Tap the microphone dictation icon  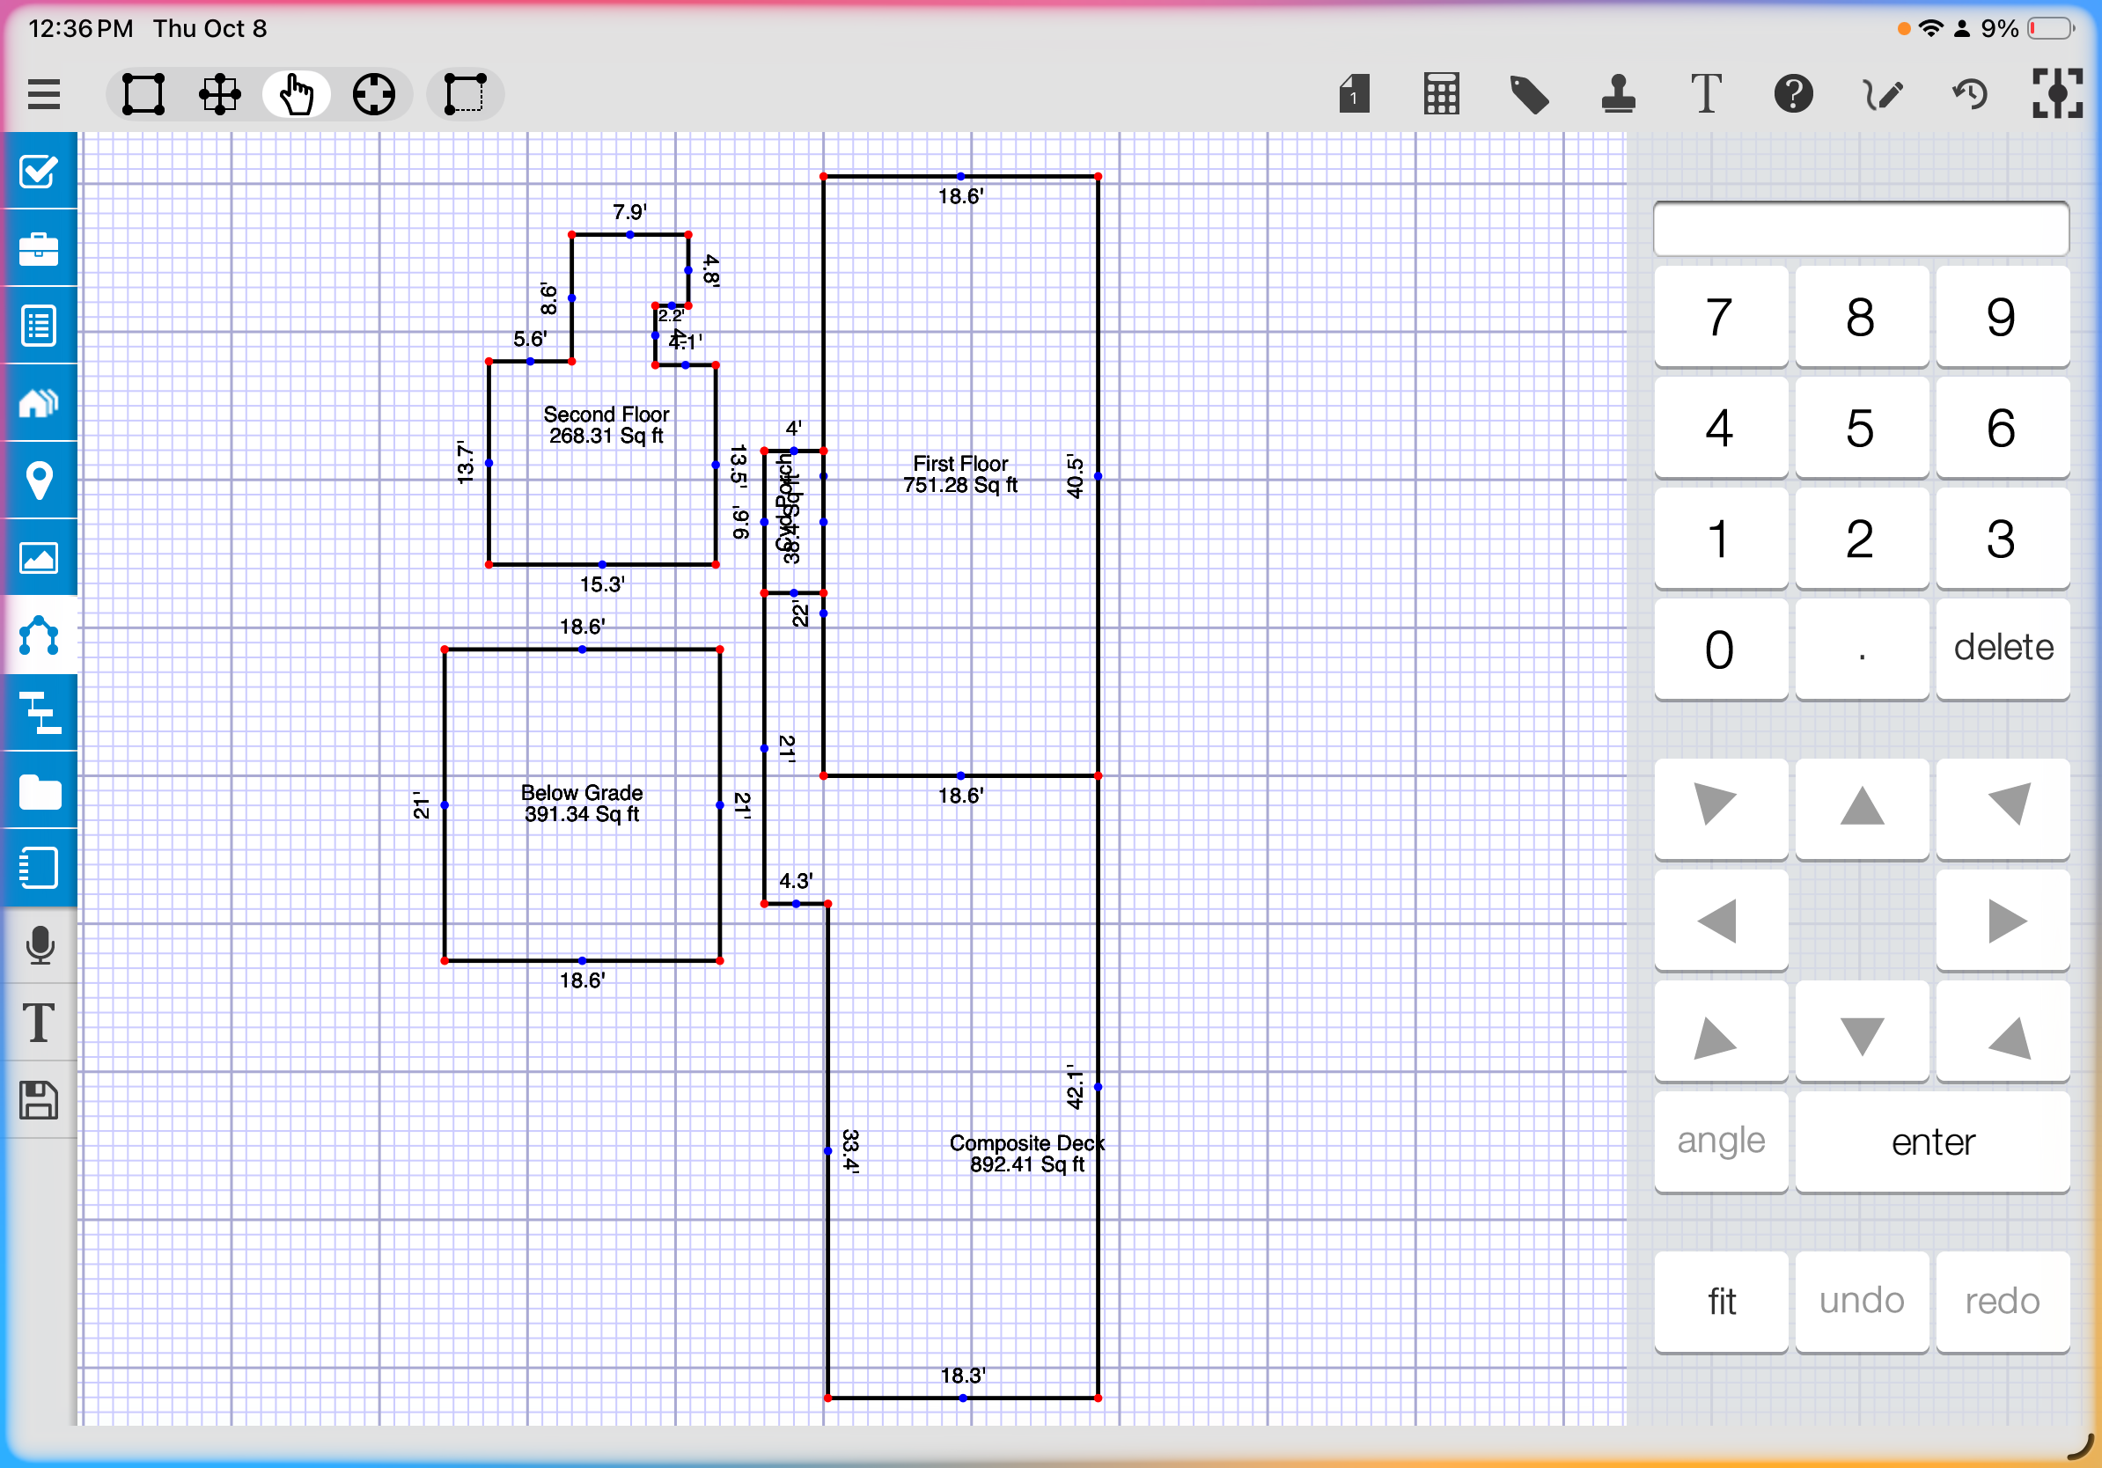[x=39, y=945]
